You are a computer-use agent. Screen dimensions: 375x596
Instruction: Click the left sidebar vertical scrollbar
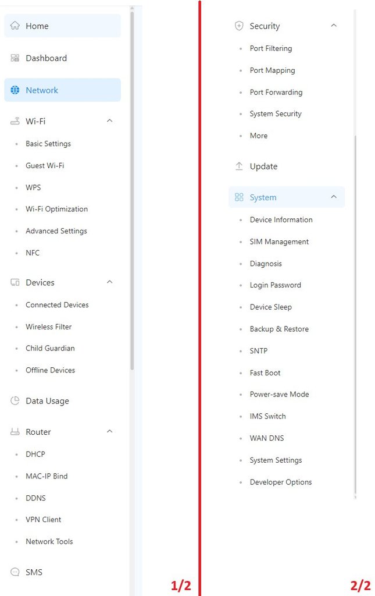tap(132, 192)
